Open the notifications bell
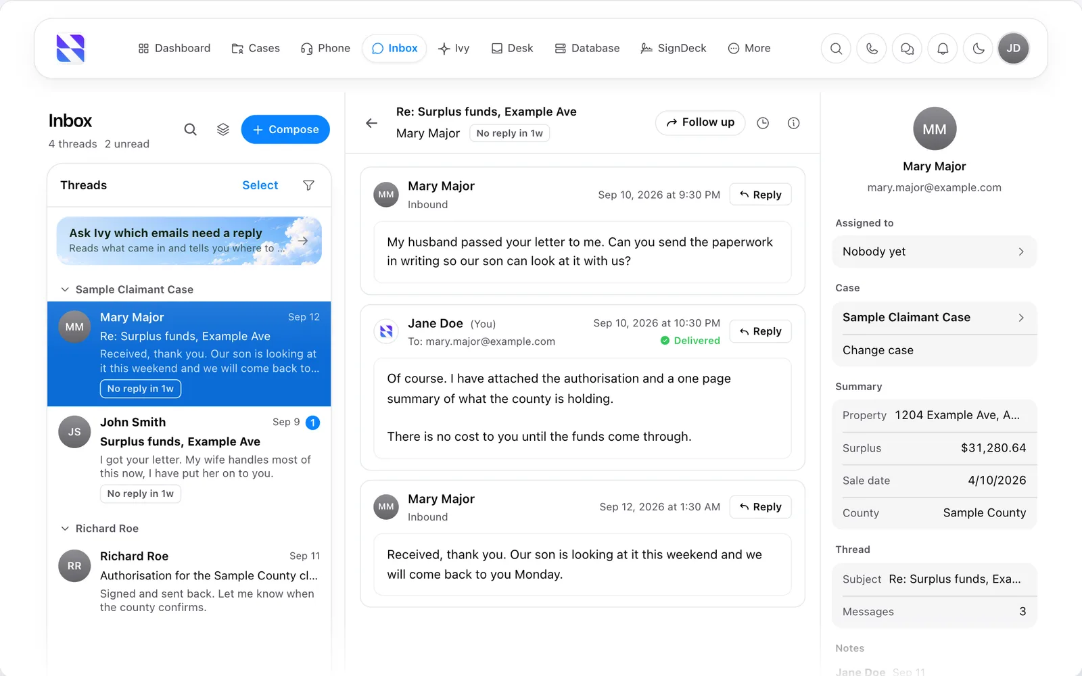This screenshot has height=676, width=1082. click(943, 49)
